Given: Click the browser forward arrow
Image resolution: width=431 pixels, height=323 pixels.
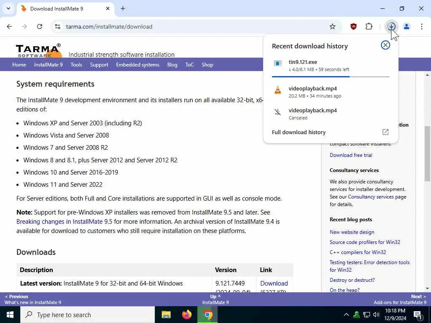Looking at the screenshot, I should point(24,26).
